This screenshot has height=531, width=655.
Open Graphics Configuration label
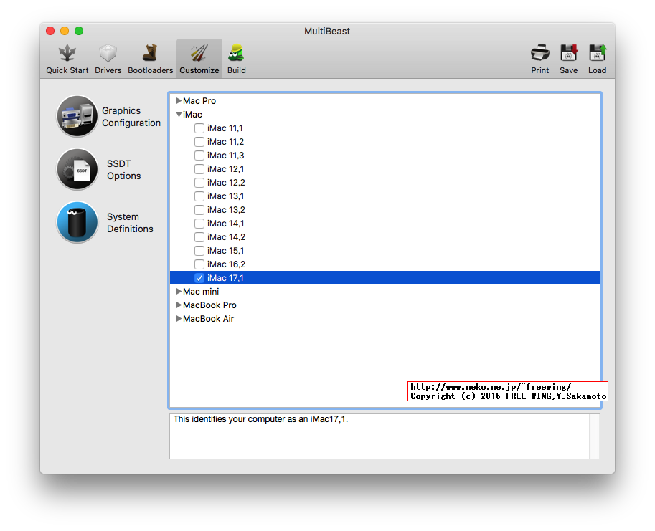pos(131,117)
